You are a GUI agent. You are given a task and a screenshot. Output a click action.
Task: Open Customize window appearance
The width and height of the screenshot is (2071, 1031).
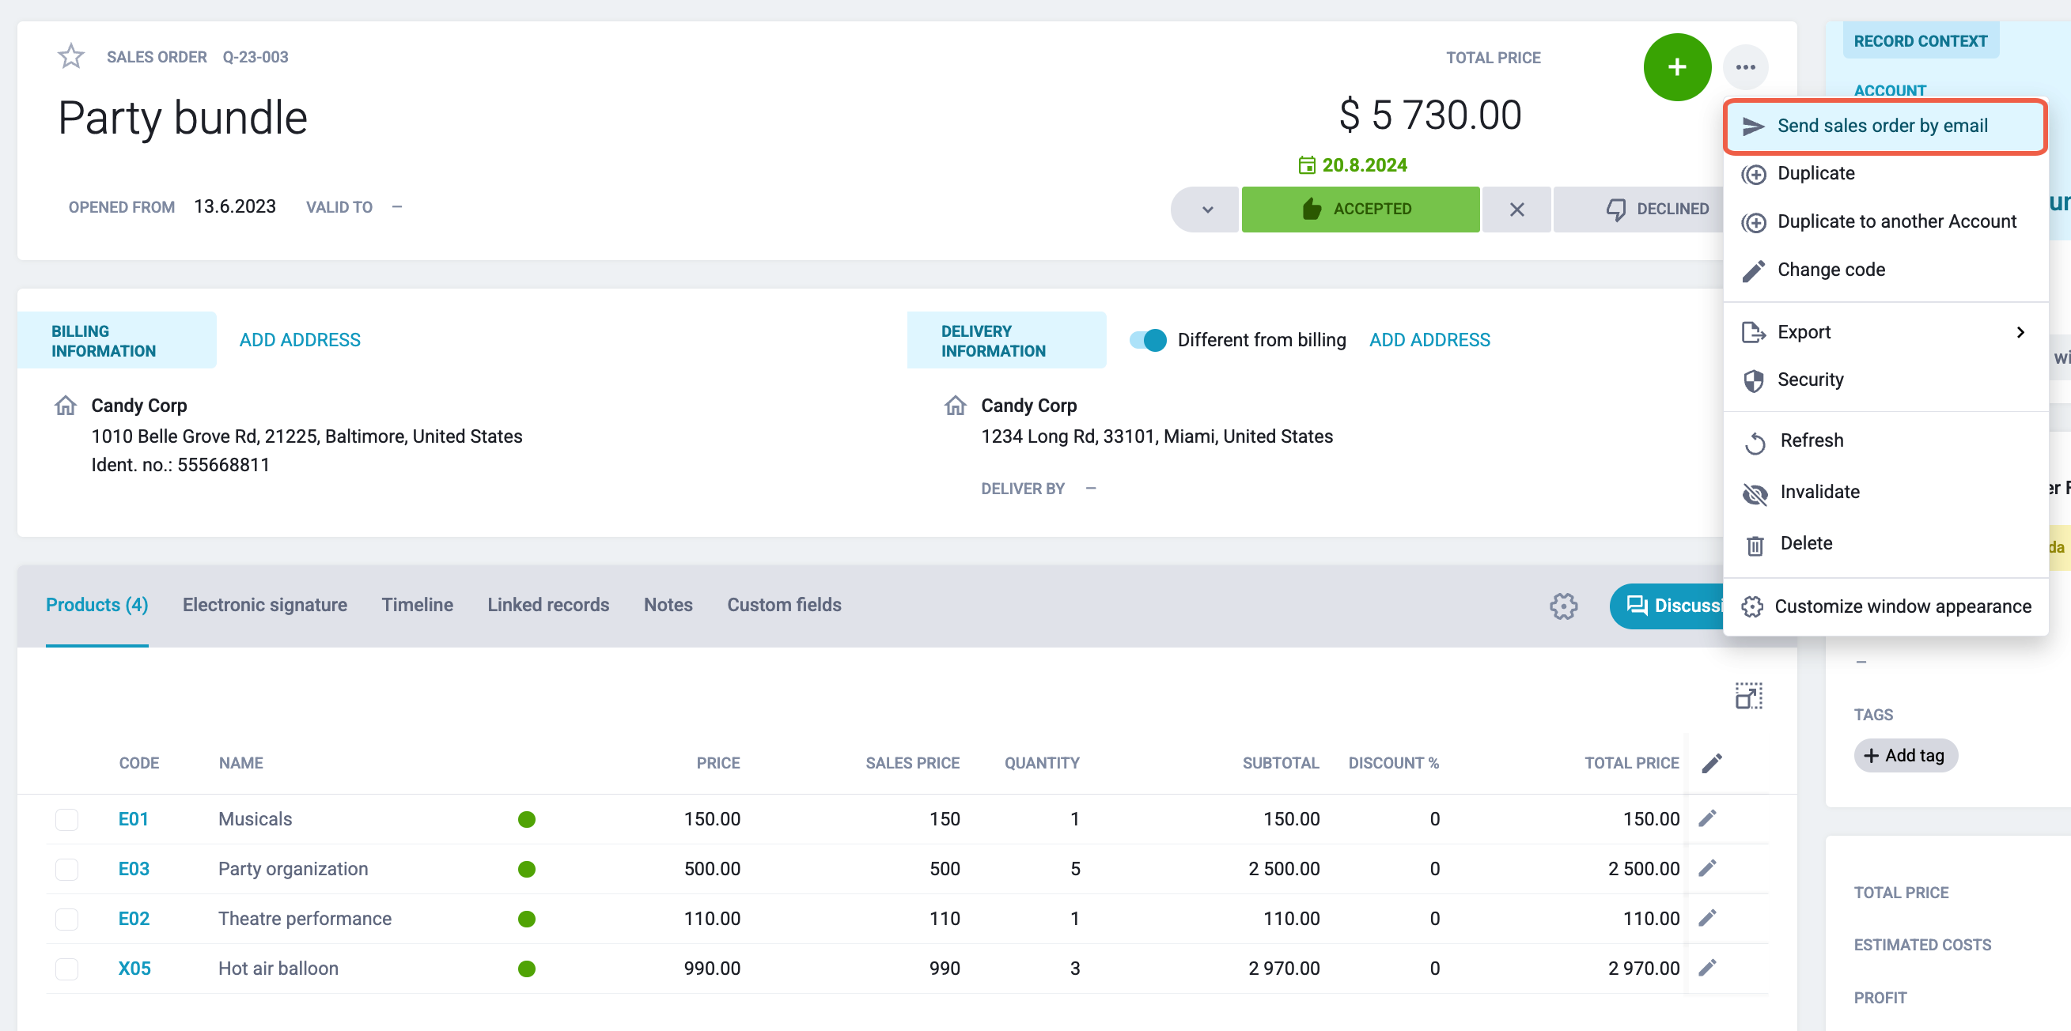(x=1885, y=606)
